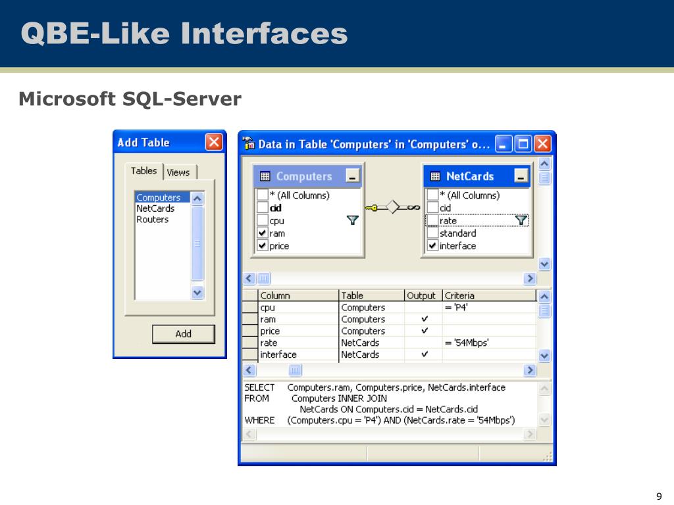This screenshot has height=505, width=674.
Task: Click the WHERE clause in the SQL pane
Action: pos(380,420)
